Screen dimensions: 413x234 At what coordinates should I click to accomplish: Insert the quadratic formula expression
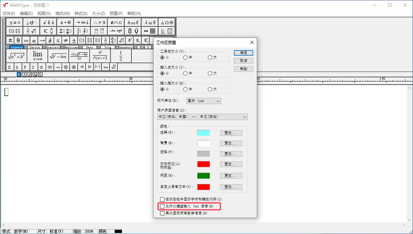tap(79, 56)
